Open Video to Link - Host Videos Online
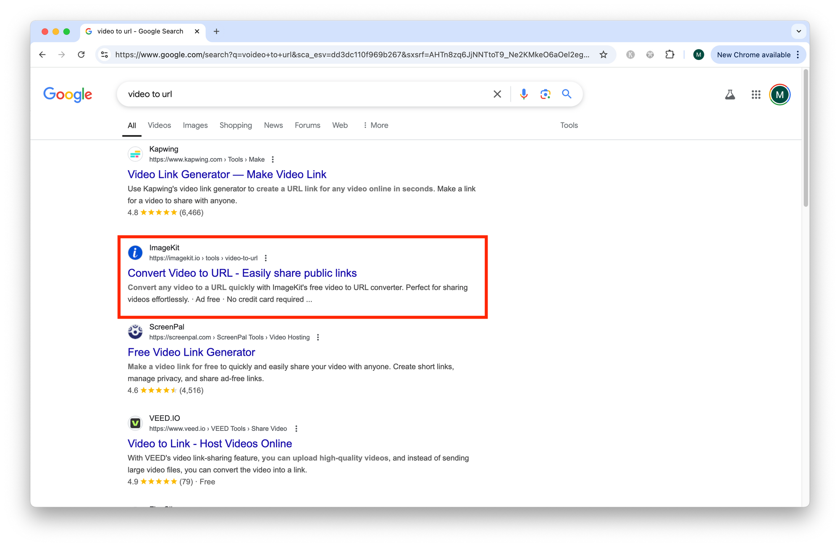 pos(210,444)
